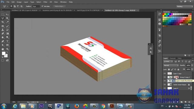Viewport: 194px width, 109px height.
Task: Select the Rectangle shape tool
Action: [x=7, y=45]
